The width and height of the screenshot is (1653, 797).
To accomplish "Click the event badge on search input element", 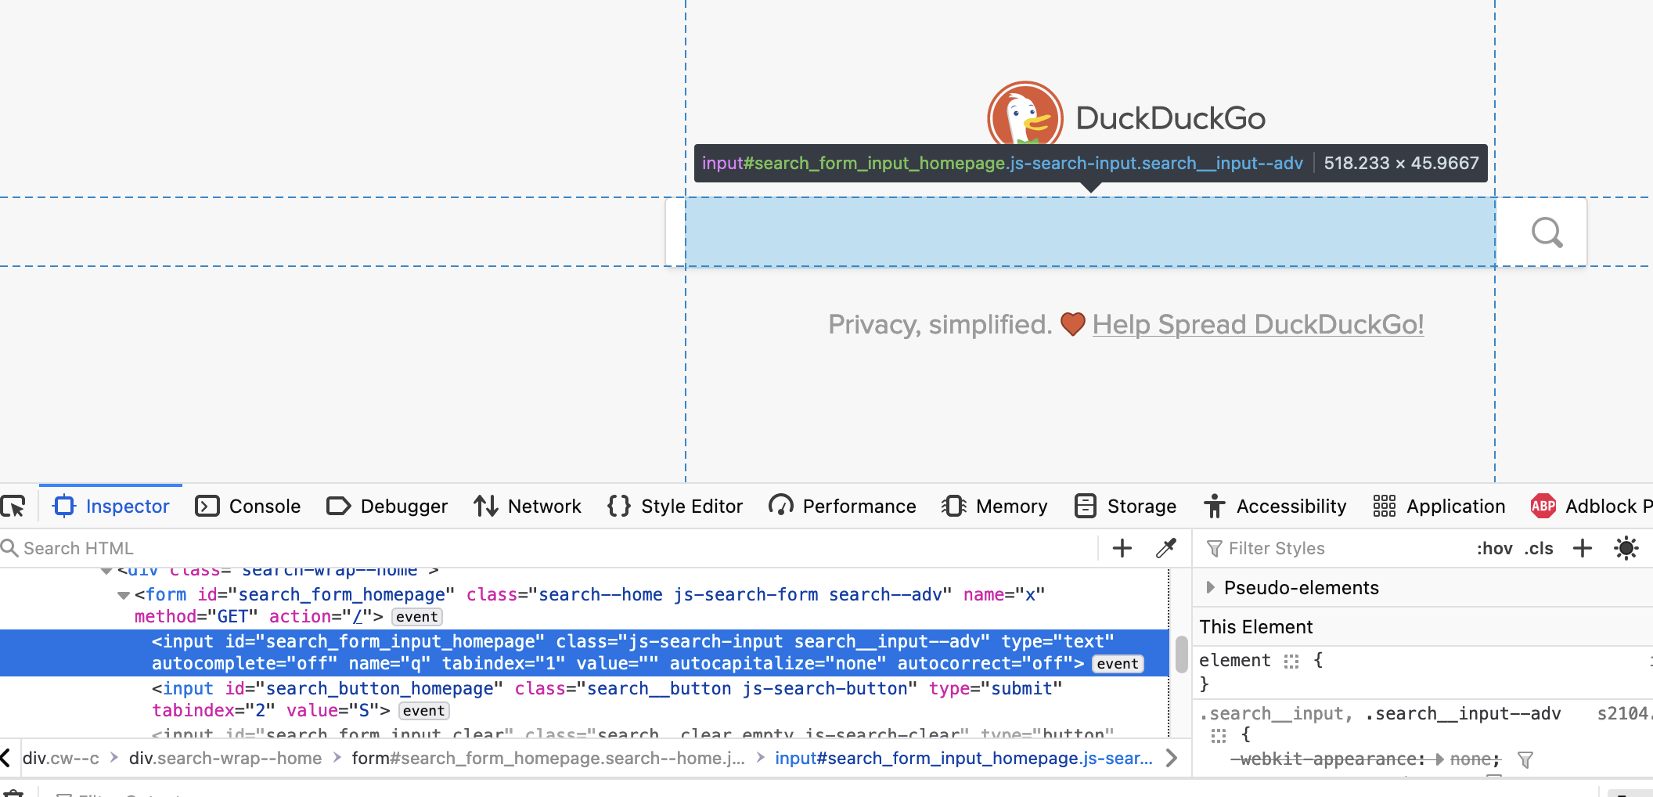I will click(x=1117, y=664).
